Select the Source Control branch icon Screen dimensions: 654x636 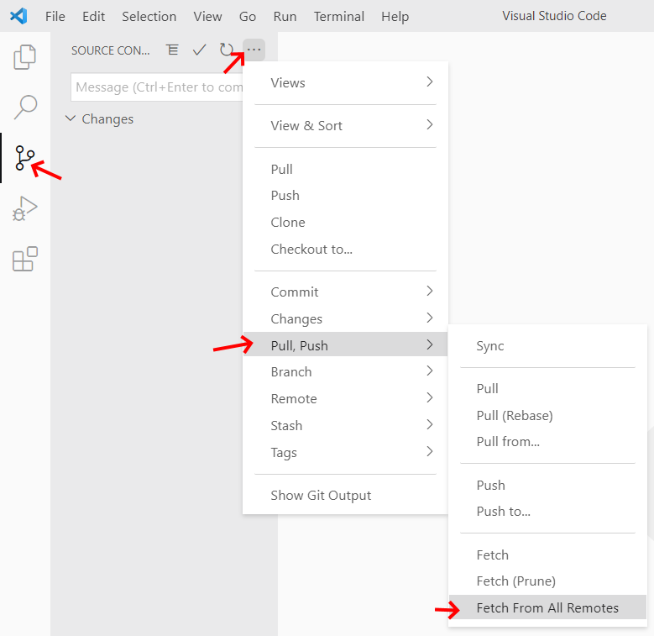[x=25, y=158]
